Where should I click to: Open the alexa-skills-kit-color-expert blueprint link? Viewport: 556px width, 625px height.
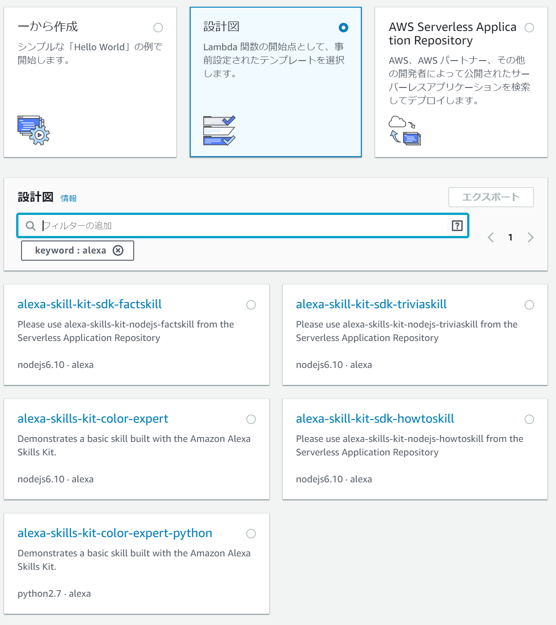[93, 419]
